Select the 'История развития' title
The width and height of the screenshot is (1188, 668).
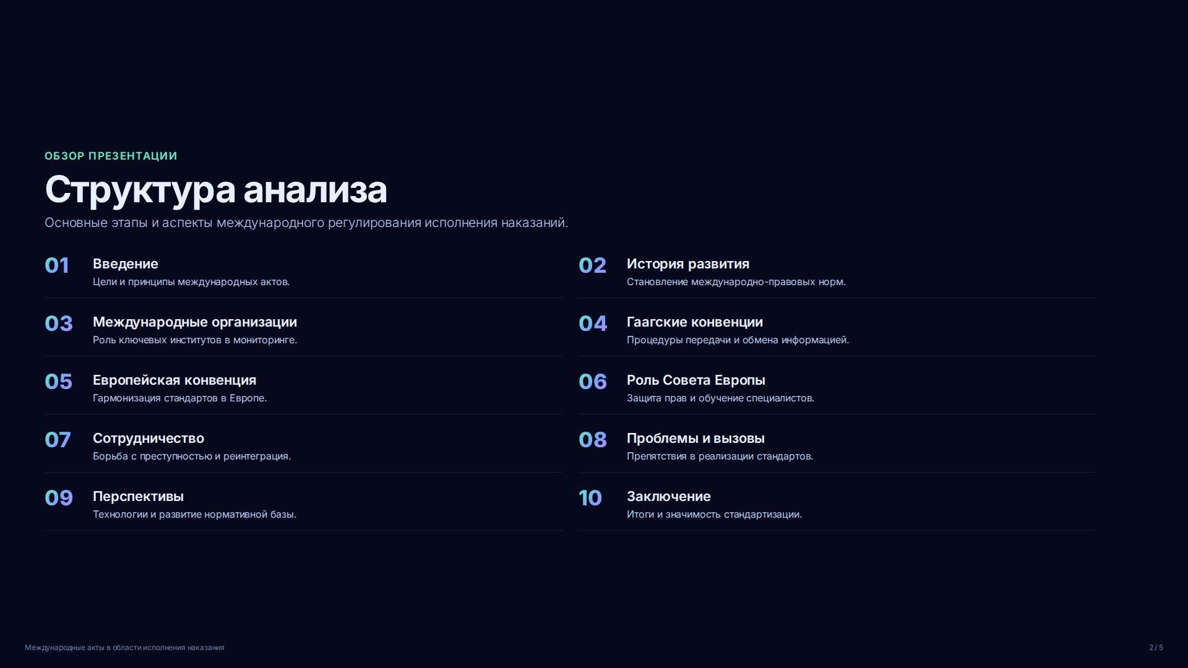(x=688, y=264)
